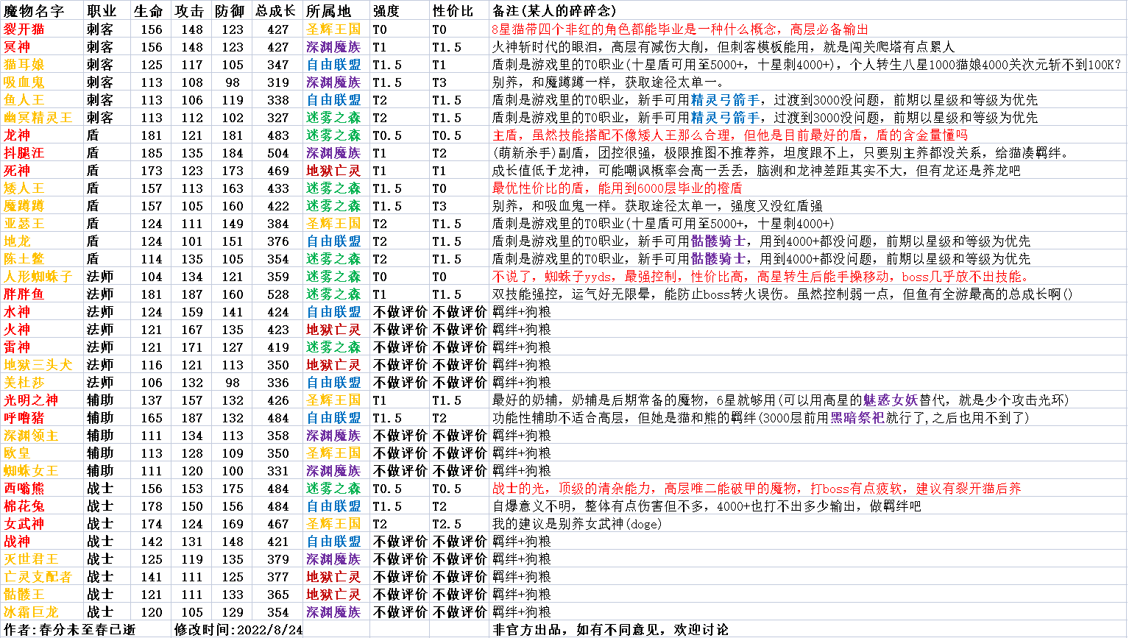Click the 抖腿汪 name cell
Screen dimensions: 1129x638
24,153
